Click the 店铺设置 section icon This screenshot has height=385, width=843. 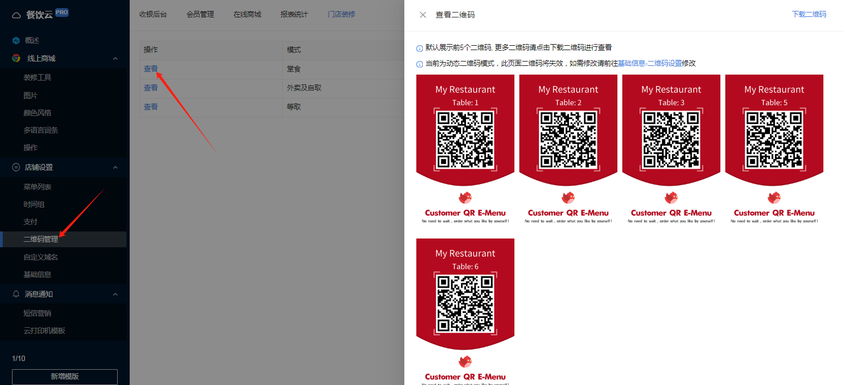[16, 167]
